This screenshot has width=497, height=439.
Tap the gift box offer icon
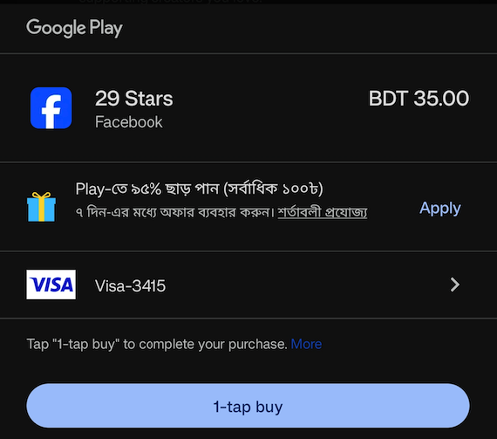point(41,207)
